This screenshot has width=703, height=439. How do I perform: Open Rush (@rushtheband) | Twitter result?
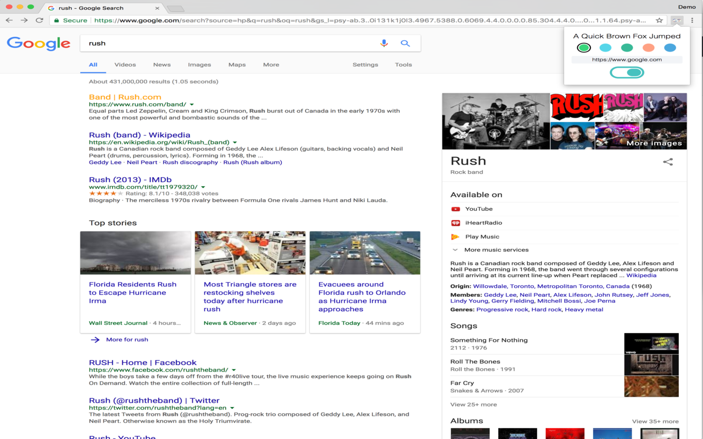154,401
